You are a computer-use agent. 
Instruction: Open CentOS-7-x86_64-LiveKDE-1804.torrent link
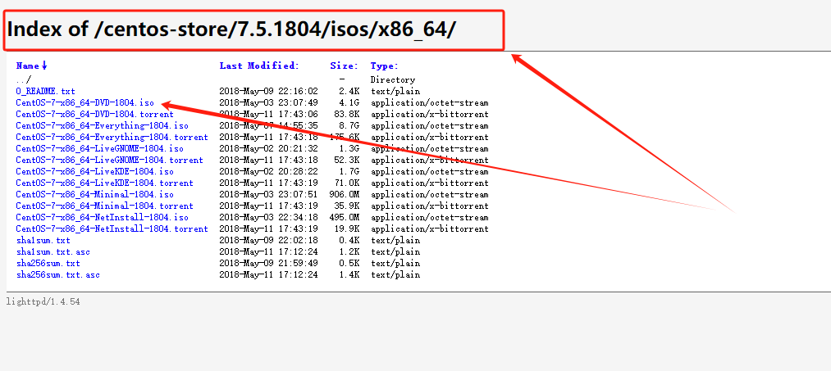[x=104, y=183]
